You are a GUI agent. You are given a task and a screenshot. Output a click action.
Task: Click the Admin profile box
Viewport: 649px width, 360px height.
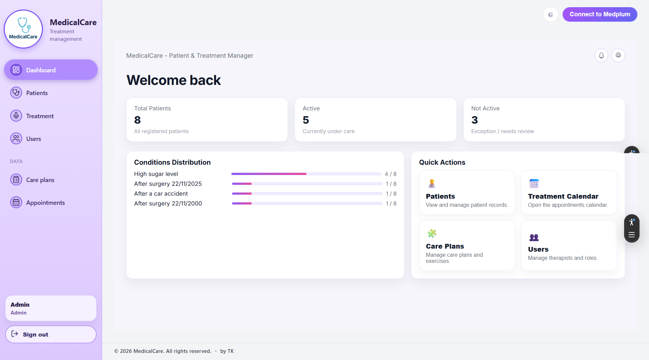tap(51, 308)
